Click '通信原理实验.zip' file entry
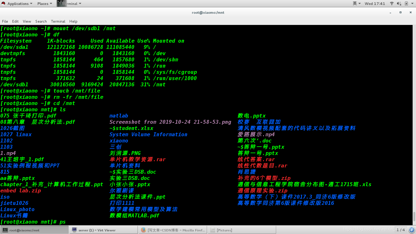Screen dimensions: 416x234 click(x=262, y=191)
